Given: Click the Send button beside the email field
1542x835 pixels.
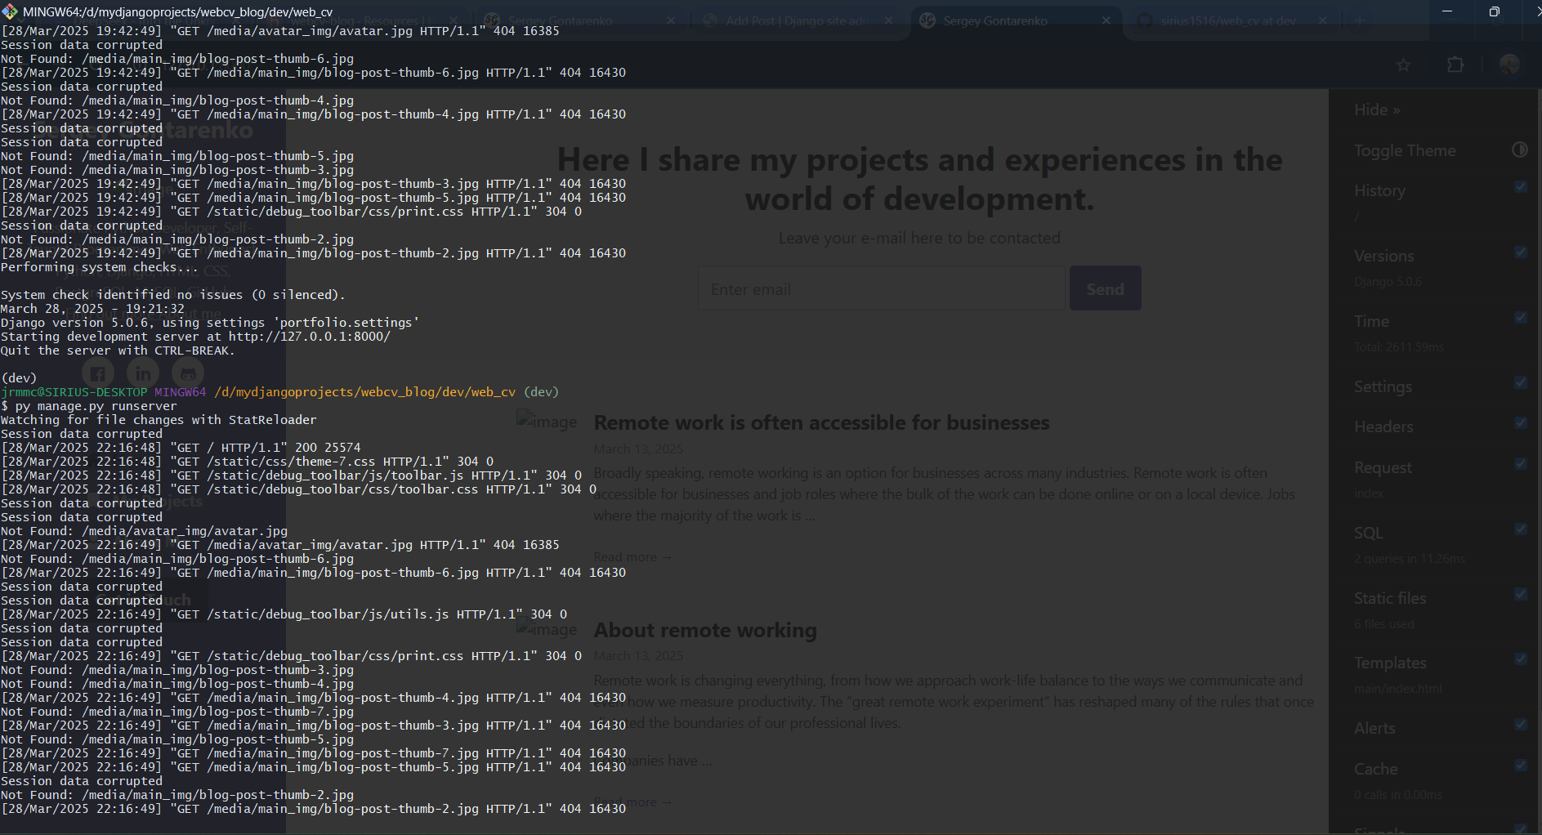Looking at the screenshot, I should coord(1105,288).
